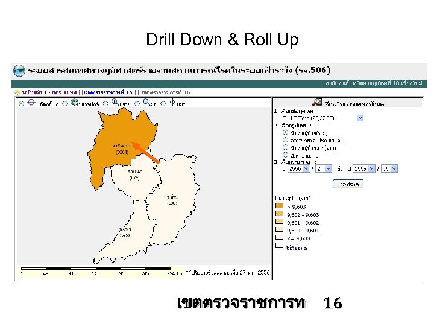
Task: Click the inspection region 15 breadcrumb link
Action: coord(108,92)
